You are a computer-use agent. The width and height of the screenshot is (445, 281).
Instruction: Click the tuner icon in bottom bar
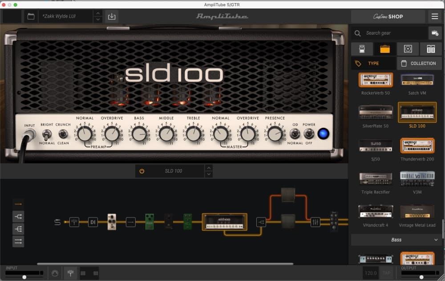(x=70, y=273)
